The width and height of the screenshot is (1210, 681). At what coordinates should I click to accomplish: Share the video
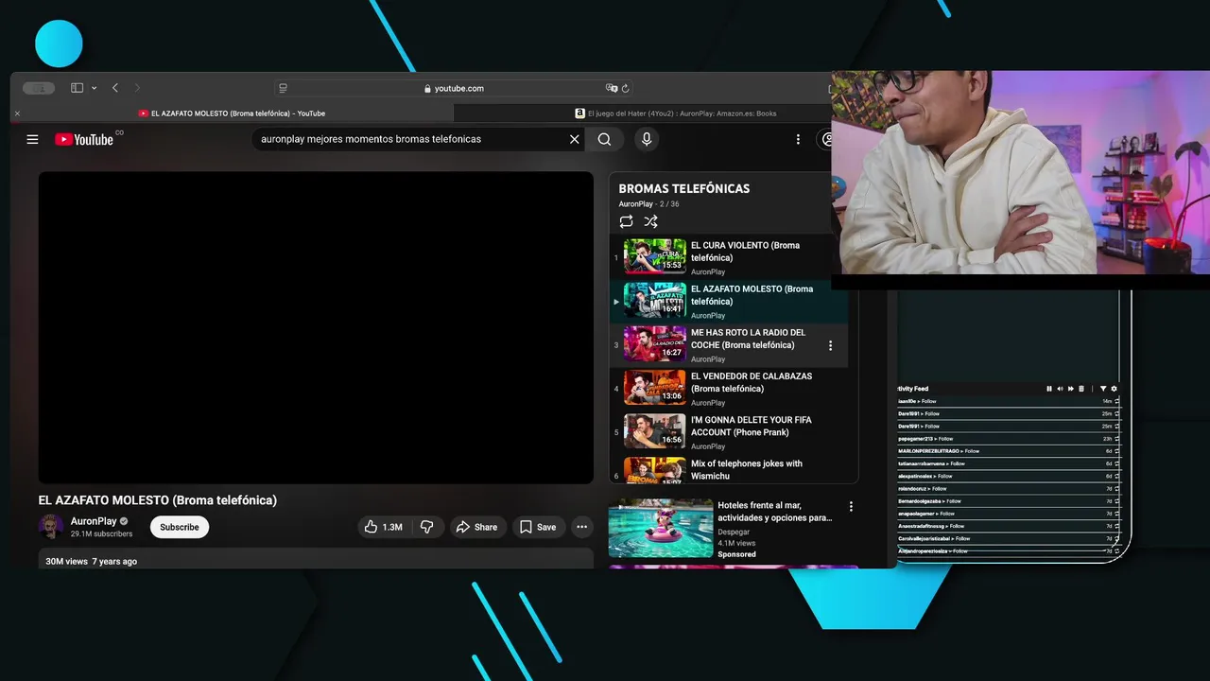477,527
